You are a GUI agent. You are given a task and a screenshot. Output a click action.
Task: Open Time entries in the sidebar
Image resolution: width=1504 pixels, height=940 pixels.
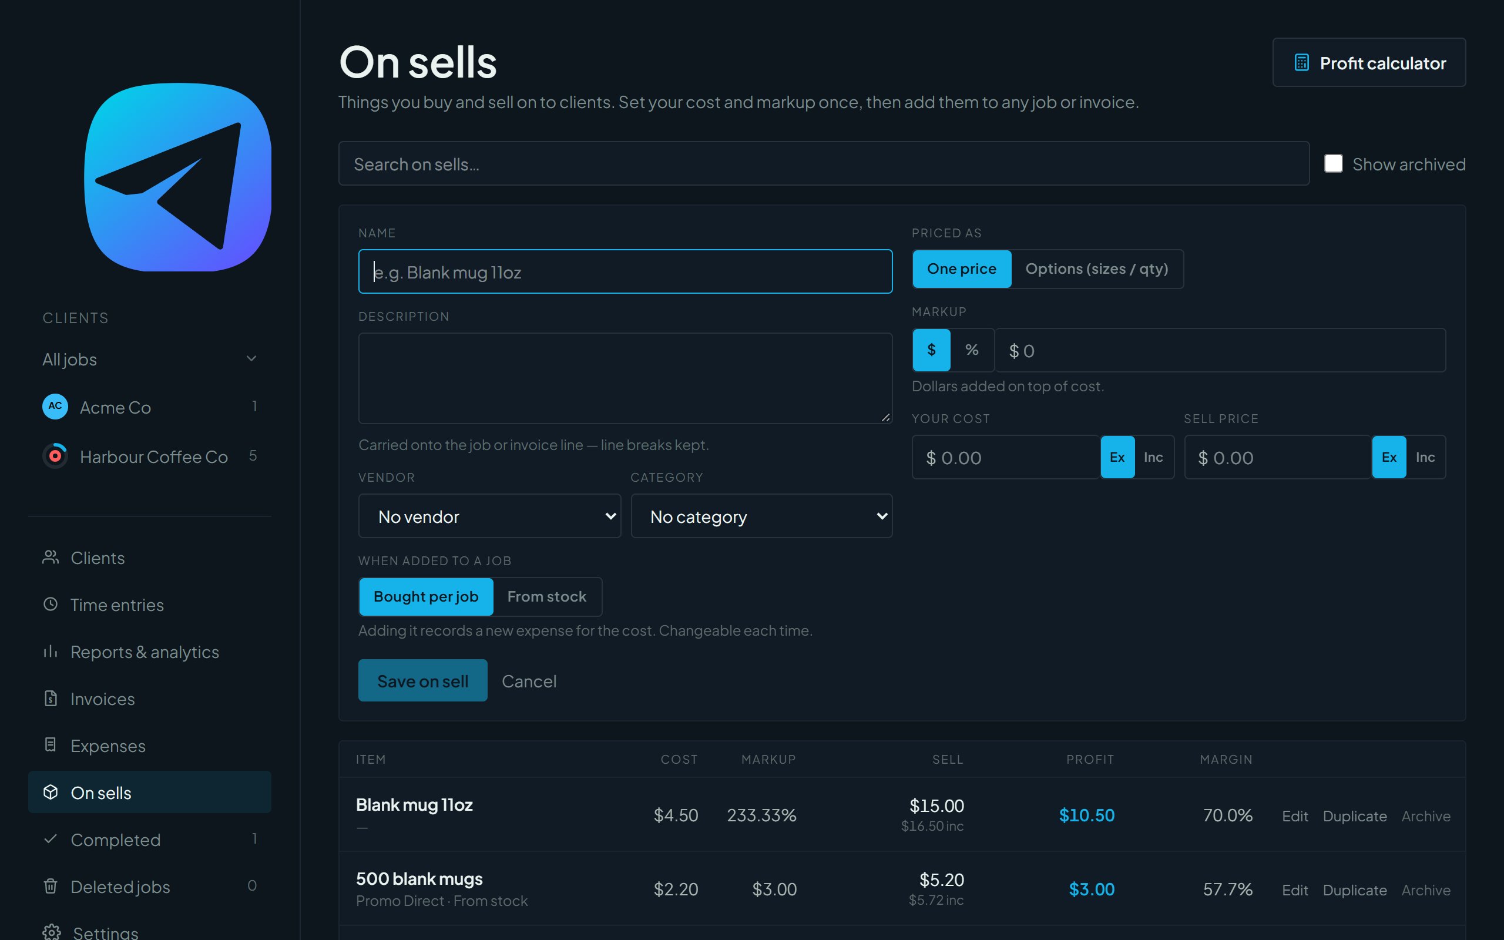[x=150, y=605]
